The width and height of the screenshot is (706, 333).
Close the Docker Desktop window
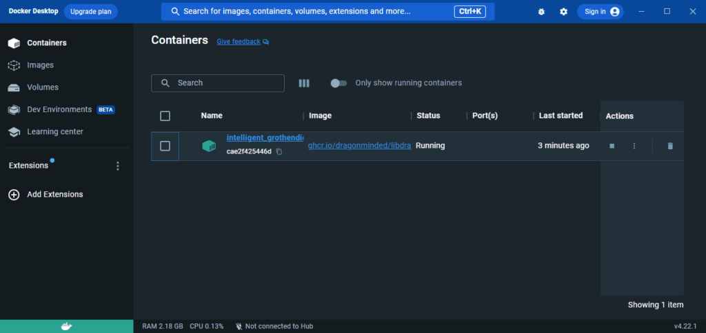pyautogui.click(x=693, y=12)
